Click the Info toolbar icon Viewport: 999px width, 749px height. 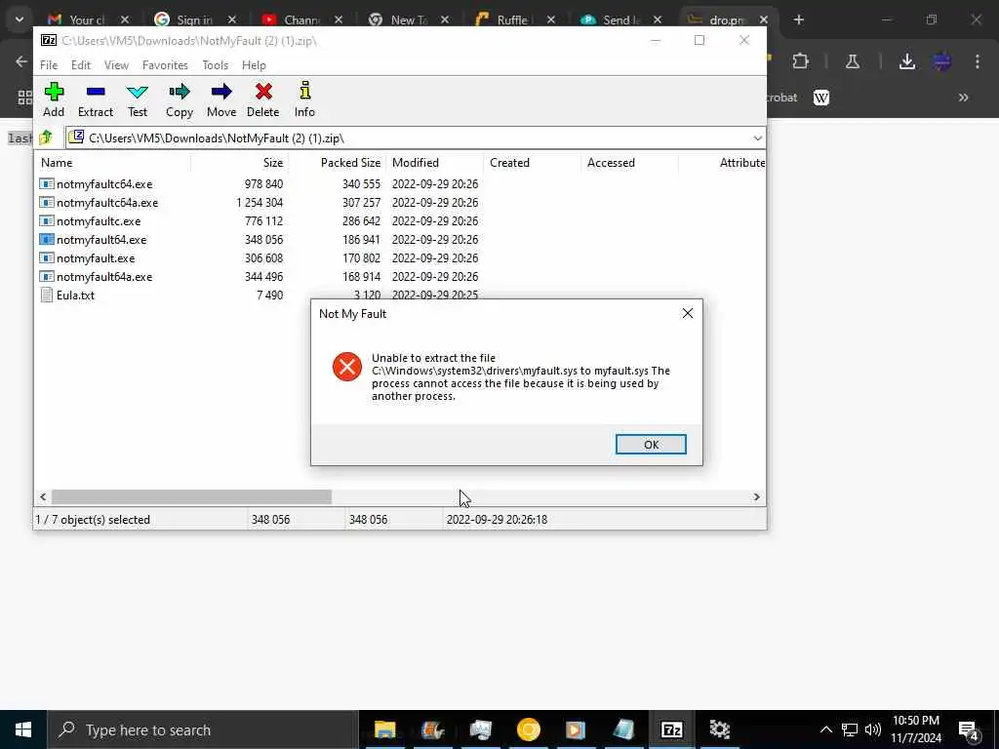(x=304, y=100)
